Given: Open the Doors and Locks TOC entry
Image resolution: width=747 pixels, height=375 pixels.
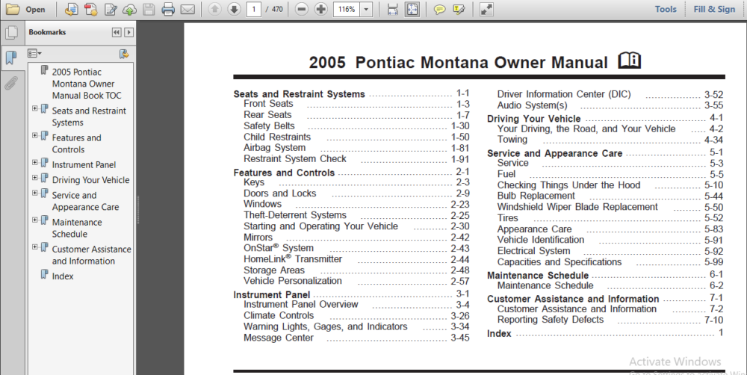Looking at the screenshot, I should 279,193.
